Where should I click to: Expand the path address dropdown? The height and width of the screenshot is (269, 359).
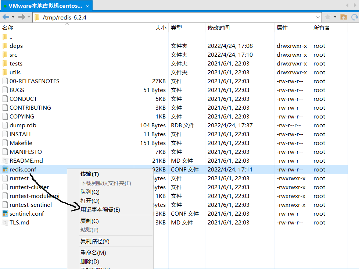(318, 17)
